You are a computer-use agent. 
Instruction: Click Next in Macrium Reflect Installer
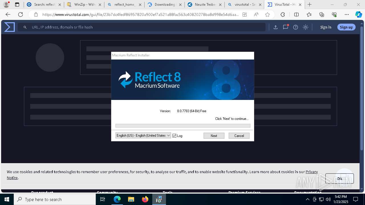[214, 136]
